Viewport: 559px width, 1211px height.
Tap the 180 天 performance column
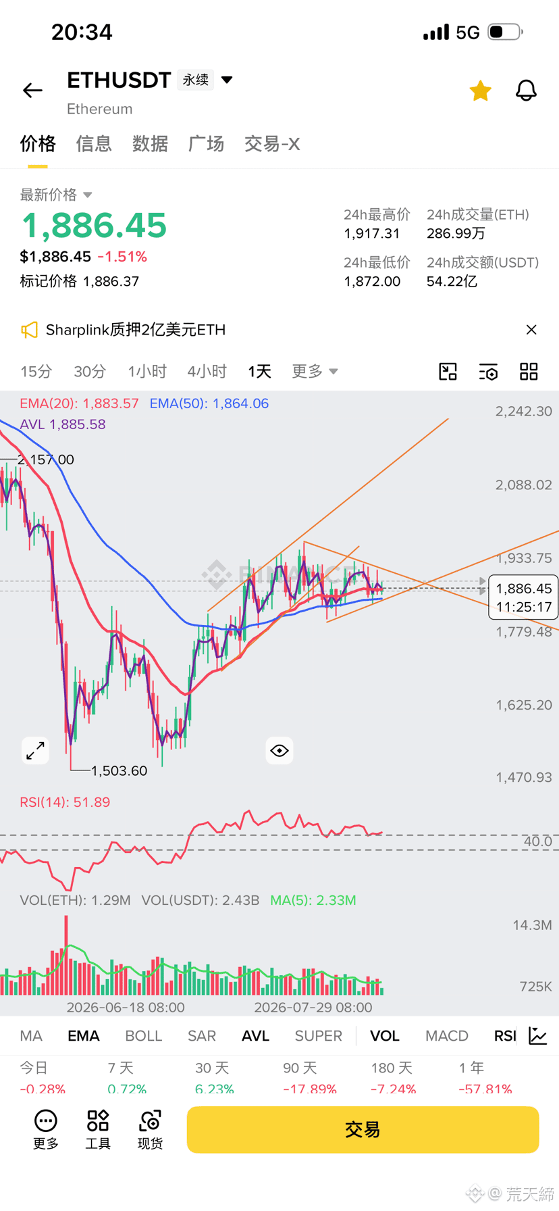point(394,1079)
